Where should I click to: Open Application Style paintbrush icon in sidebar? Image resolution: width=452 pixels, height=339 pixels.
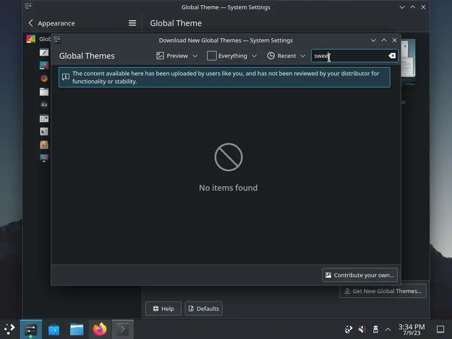(x=44, y=52)
